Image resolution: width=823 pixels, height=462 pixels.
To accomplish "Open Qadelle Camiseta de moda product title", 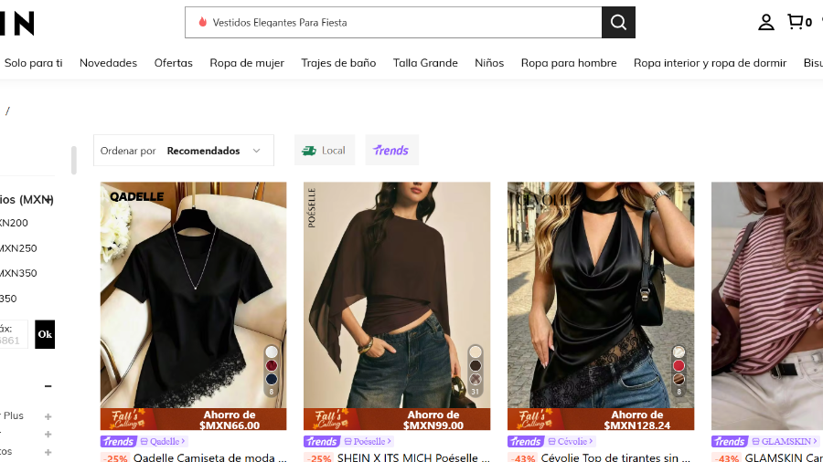I will pyautogui.click(x=210, y=457).
